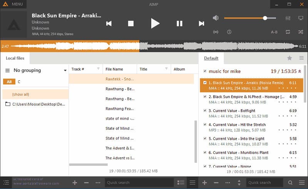Remove tracks with playlist minus icon
This screenshot has height=189, width=308.
(x=216, y=183)
